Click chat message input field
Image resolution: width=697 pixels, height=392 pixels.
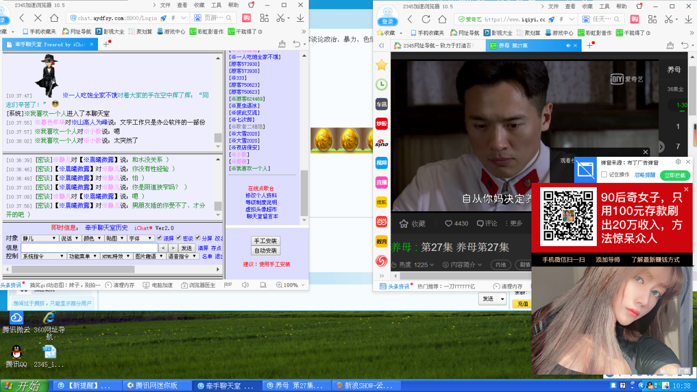point(89,248)
